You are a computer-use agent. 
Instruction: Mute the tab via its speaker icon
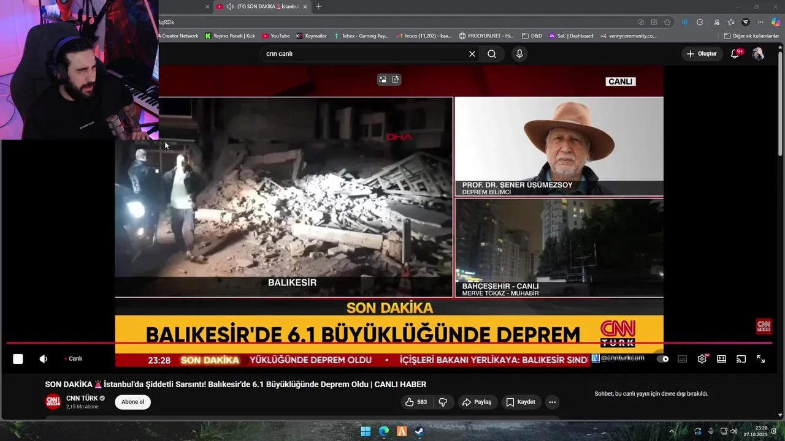pos(229,7)
